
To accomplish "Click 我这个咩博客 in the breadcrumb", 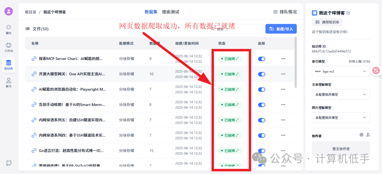I will [54, 12].
